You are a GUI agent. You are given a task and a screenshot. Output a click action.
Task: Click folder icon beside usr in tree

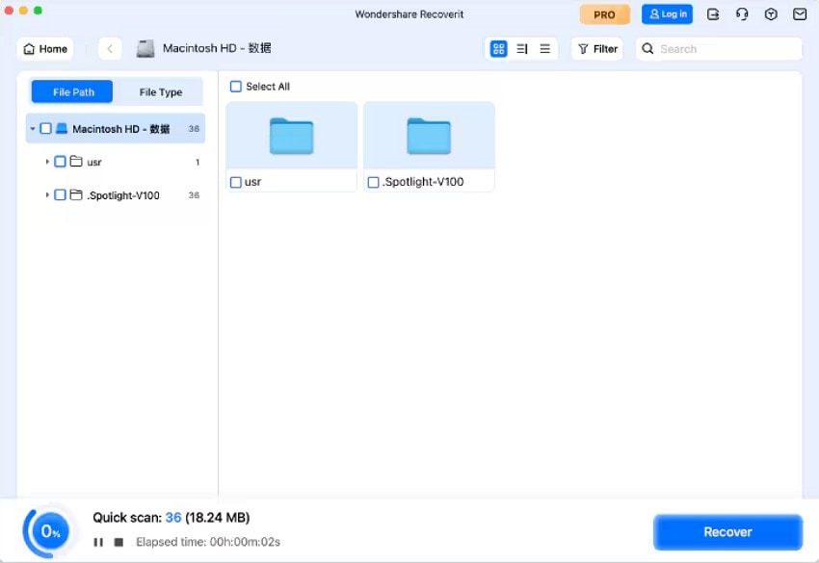pos(76,162)
